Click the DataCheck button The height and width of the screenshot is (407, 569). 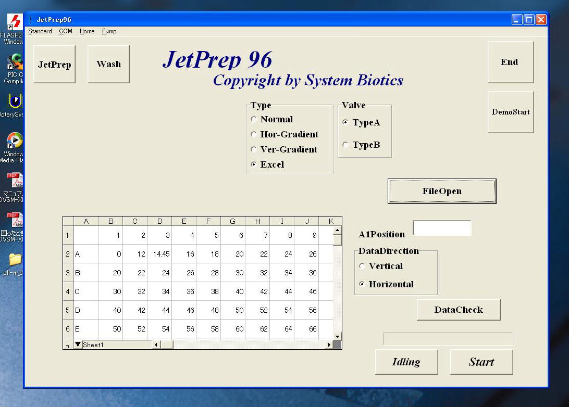coord(459,310)
